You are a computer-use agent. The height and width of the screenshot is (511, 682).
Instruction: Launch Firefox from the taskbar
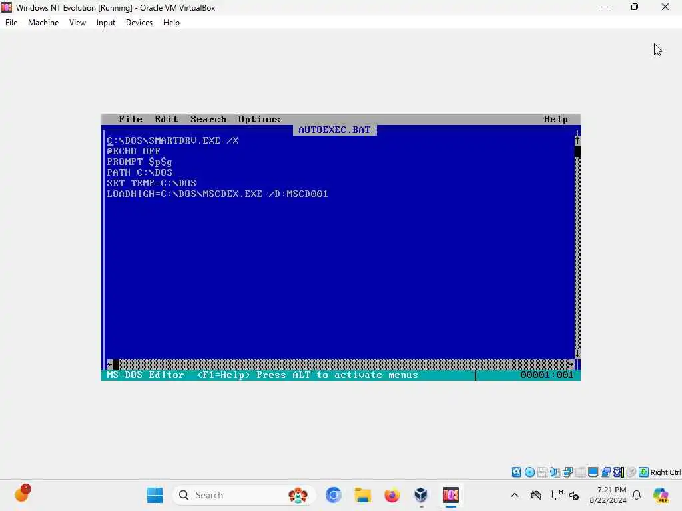tap(392, 495)
